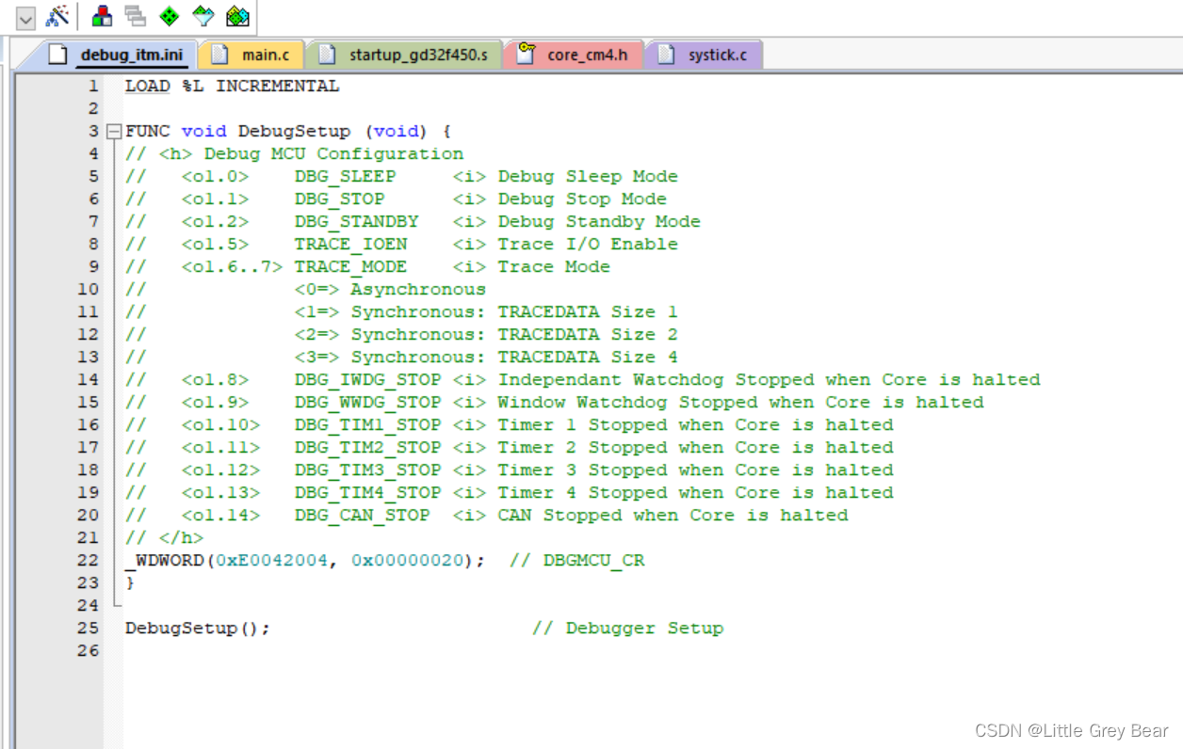Screen dimensions: 1183x749
Task: Click the grayed Manage Multi-Project Workspace icon
Action: [136, 16]
